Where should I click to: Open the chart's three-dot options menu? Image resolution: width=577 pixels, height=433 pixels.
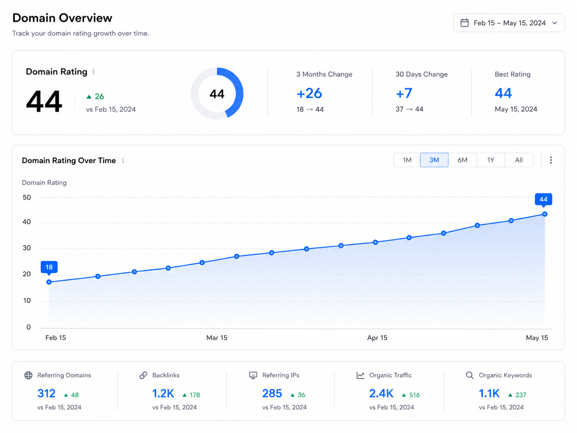551,160
